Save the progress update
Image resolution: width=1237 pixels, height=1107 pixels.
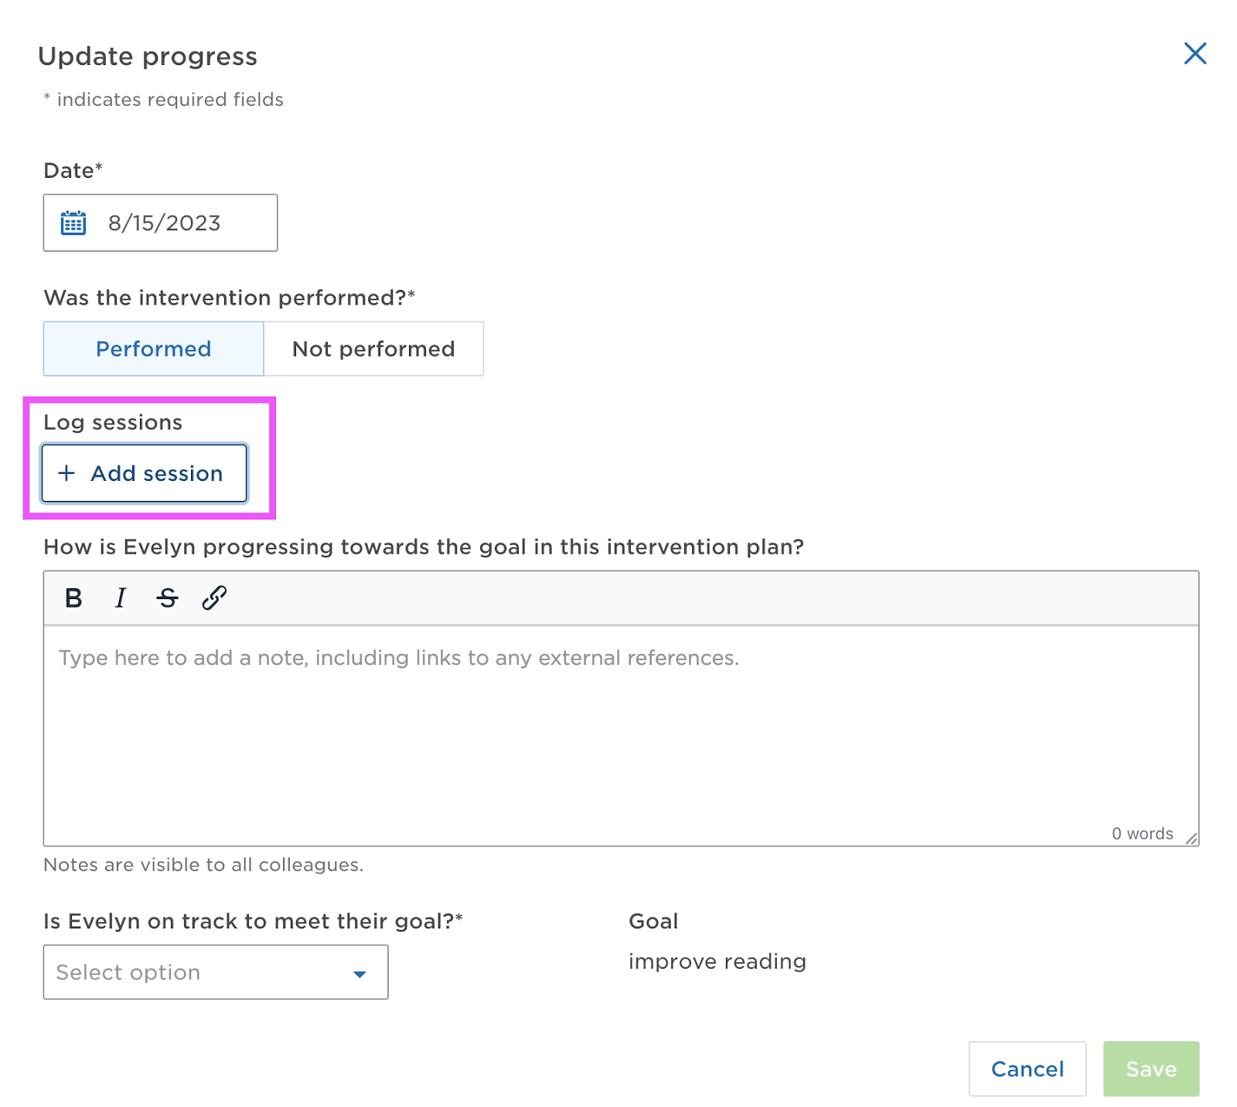point(1150,1069)
